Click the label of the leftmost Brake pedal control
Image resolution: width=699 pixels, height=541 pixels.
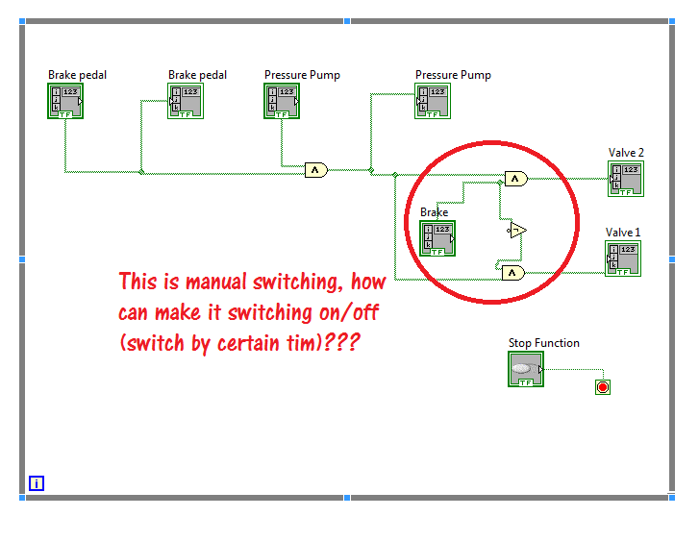(x=77, y=75)
